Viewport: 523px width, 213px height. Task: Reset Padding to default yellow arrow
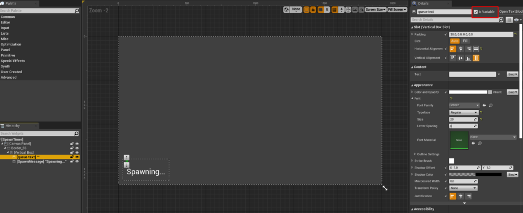(516, 34)
